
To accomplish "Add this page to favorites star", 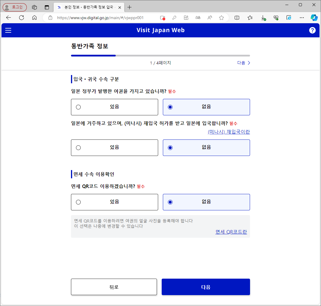I will (221, 18).
